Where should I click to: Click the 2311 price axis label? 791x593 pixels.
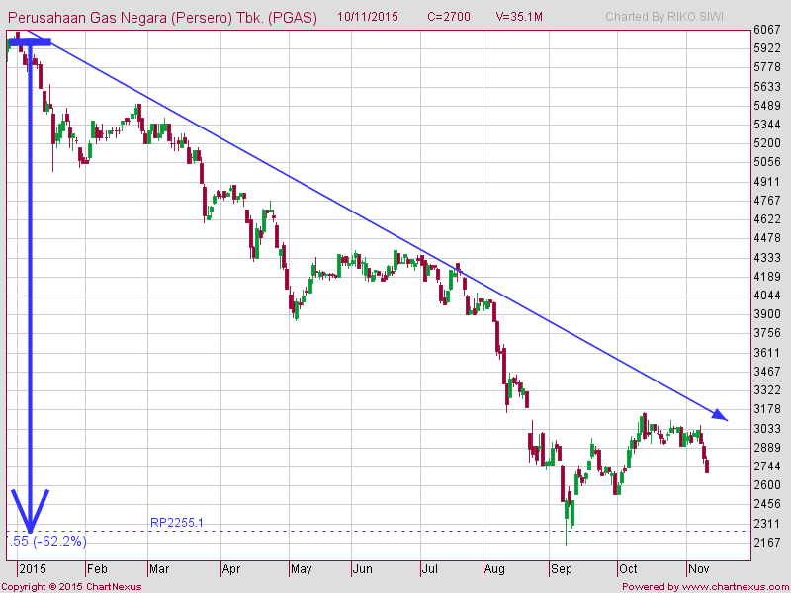coord(767,524)
